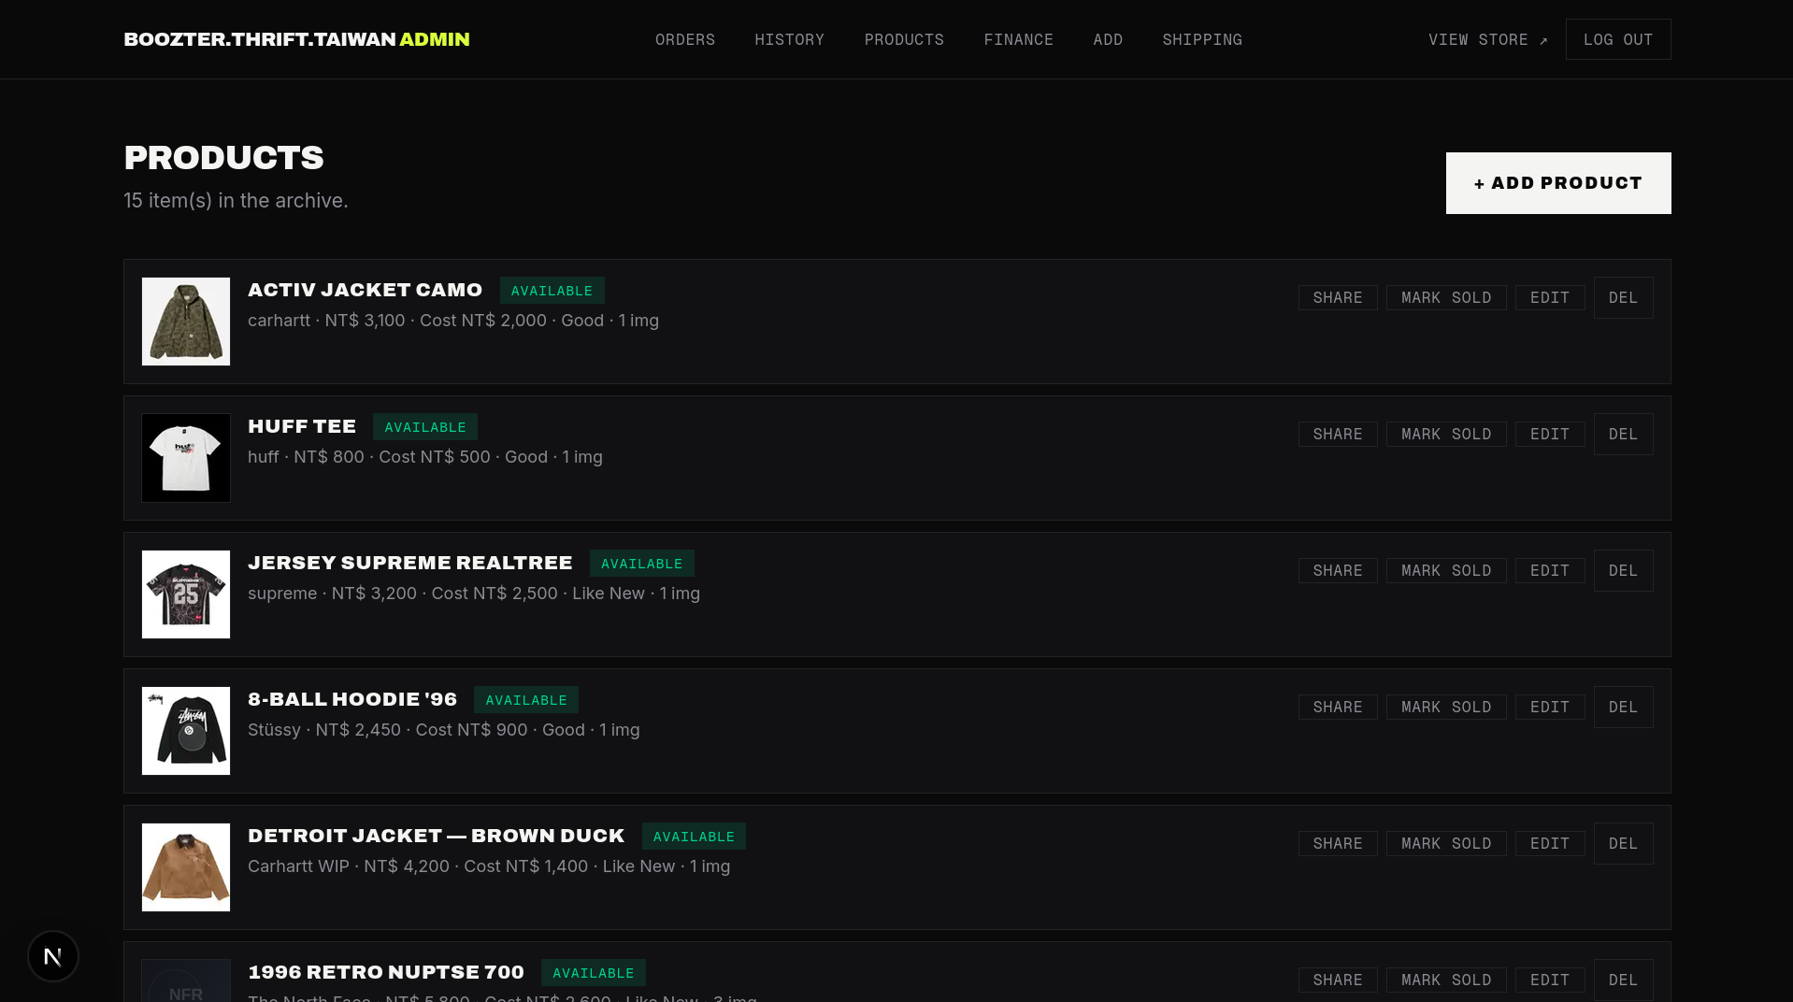Open the Orders nav item

[685, 39]
